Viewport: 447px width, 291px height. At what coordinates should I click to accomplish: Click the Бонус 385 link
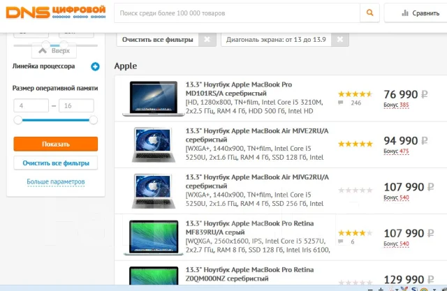[396, 105]
